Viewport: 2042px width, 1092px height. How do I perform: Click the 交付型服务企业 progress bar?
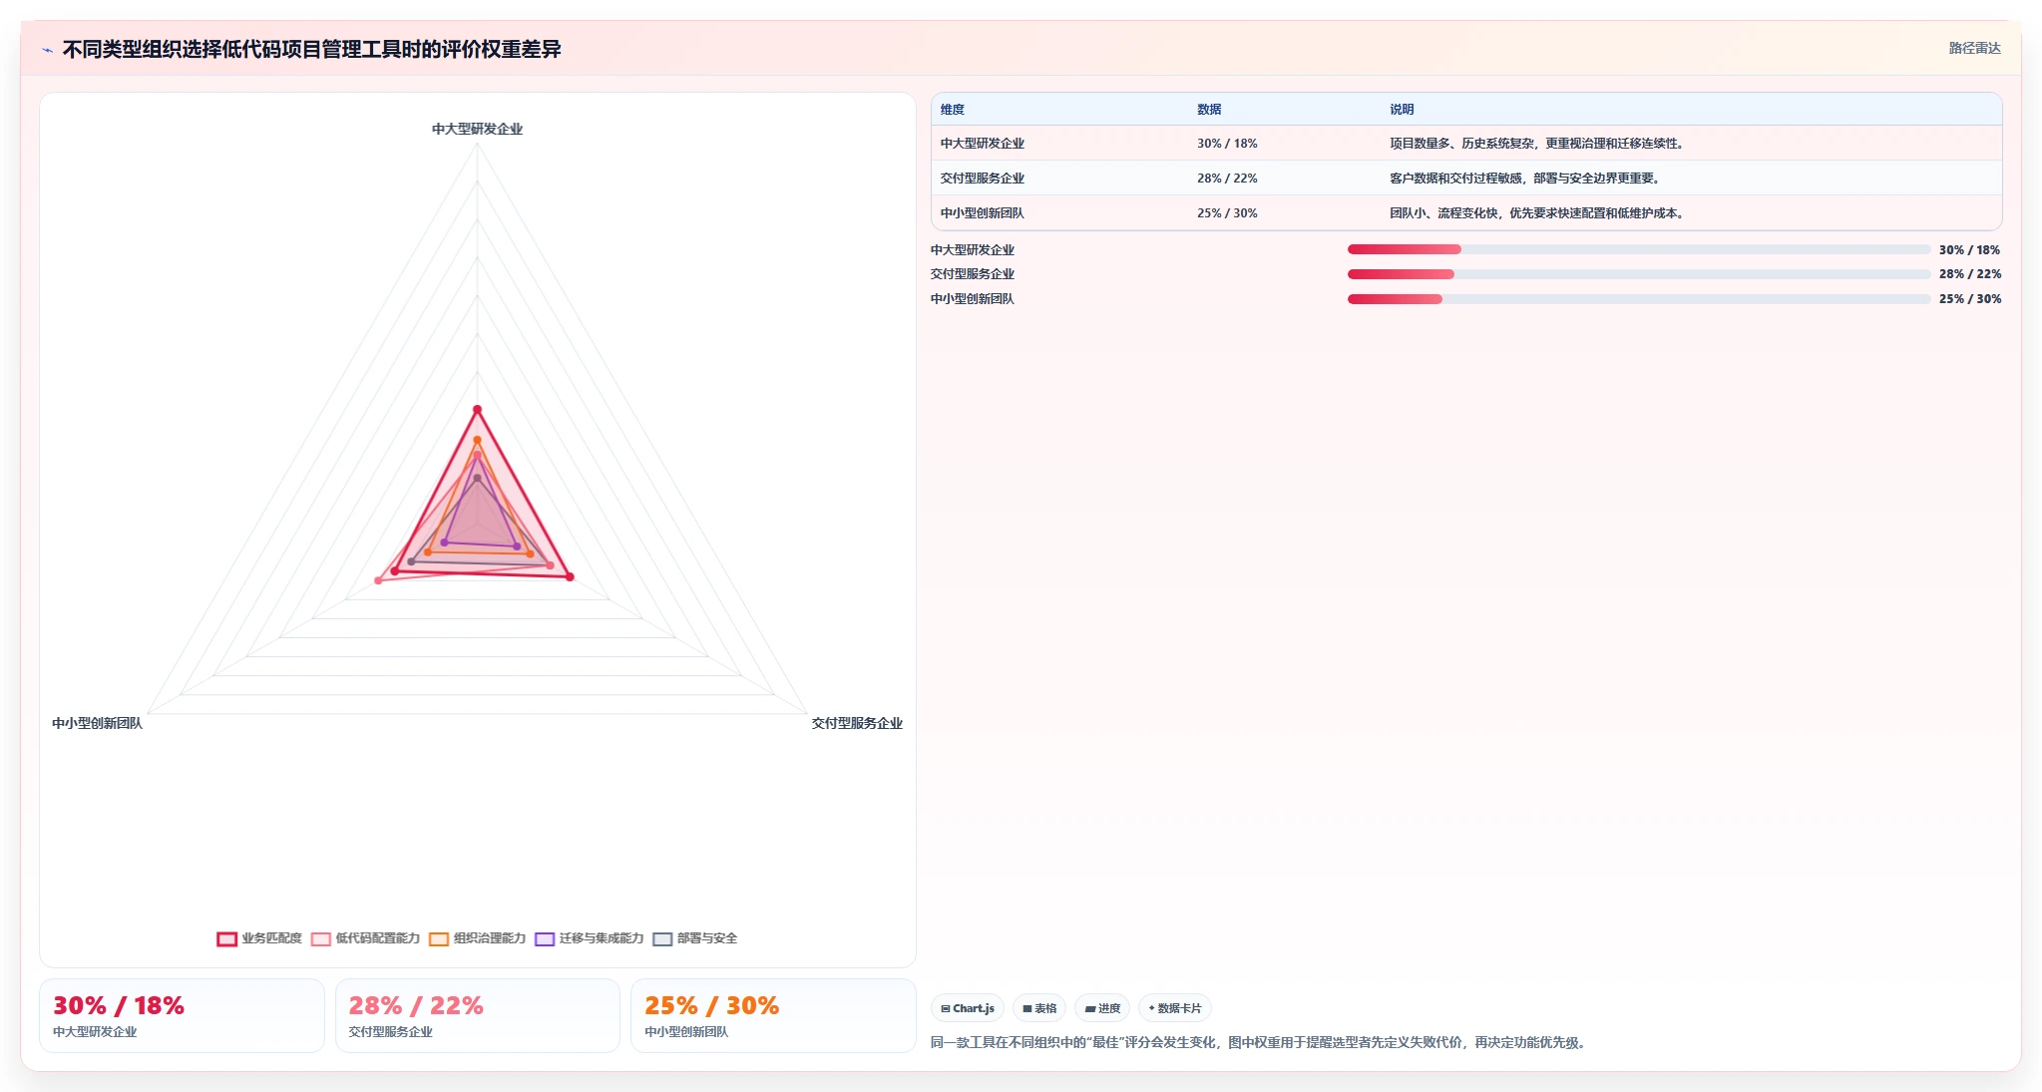(x=1639, y=274)
